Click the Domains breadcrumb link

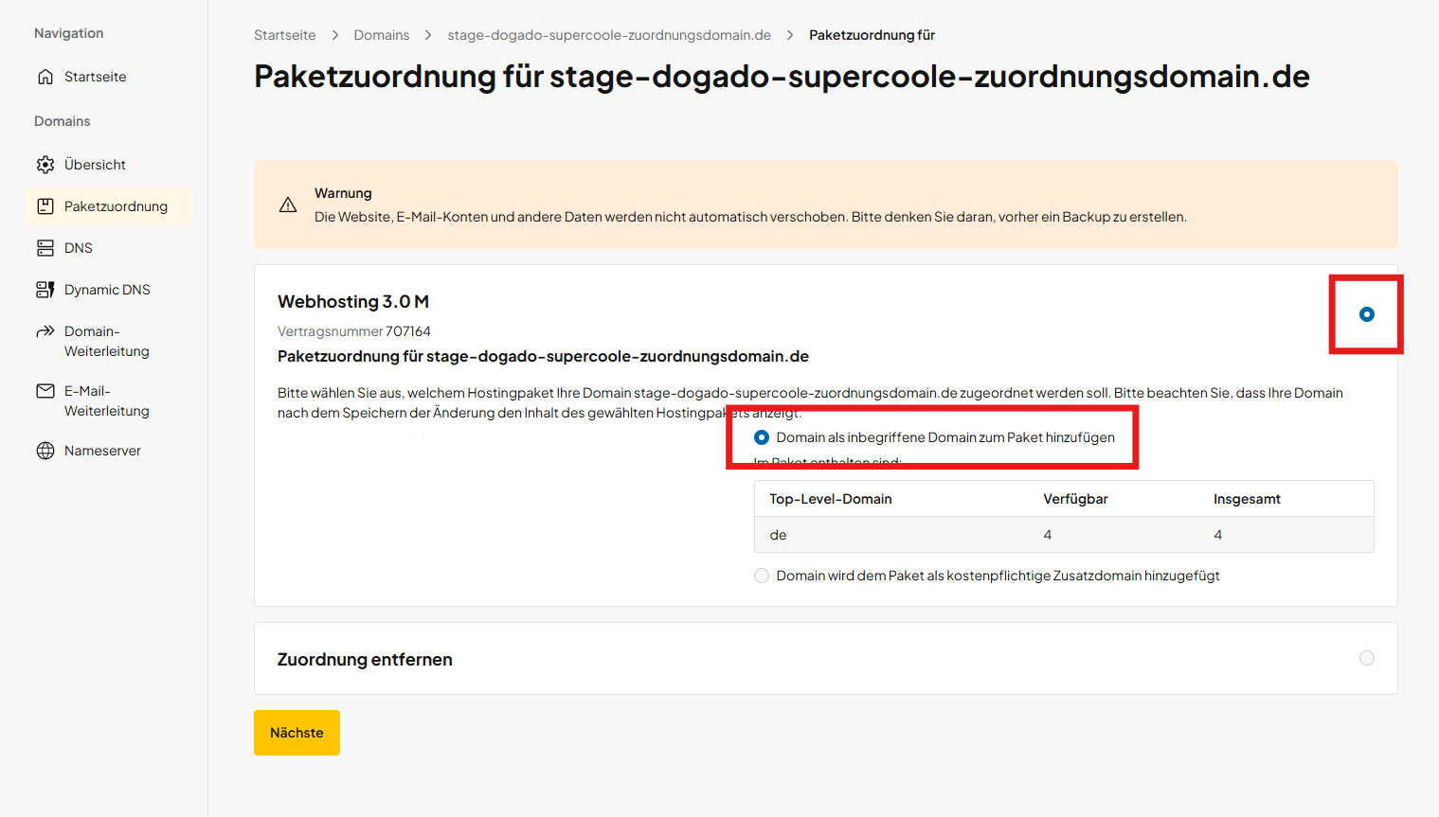tap(382, 35)
